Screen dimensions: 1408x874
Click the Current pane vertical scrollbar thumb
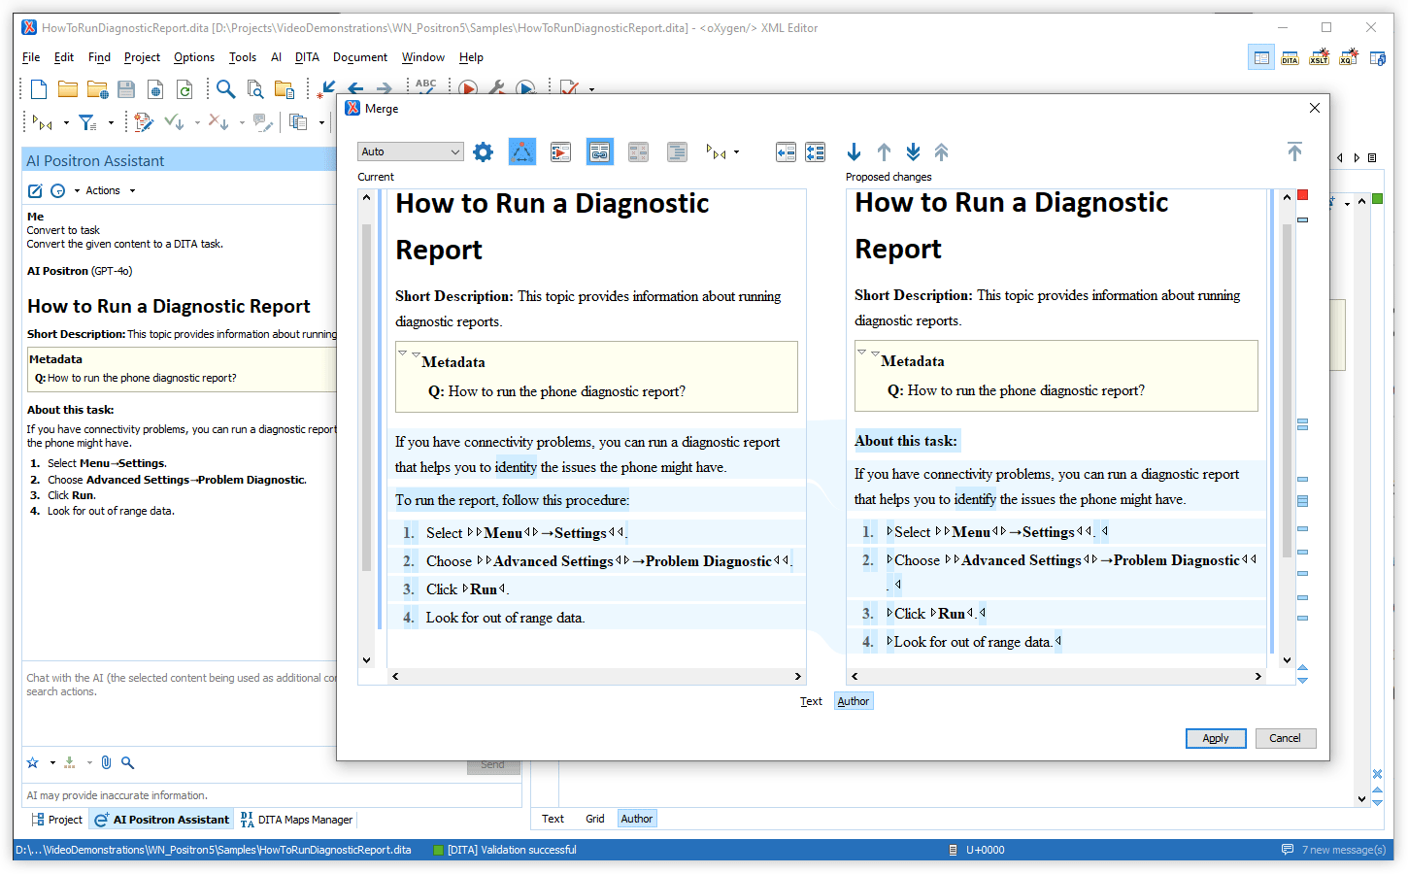(x=366, y=396)
